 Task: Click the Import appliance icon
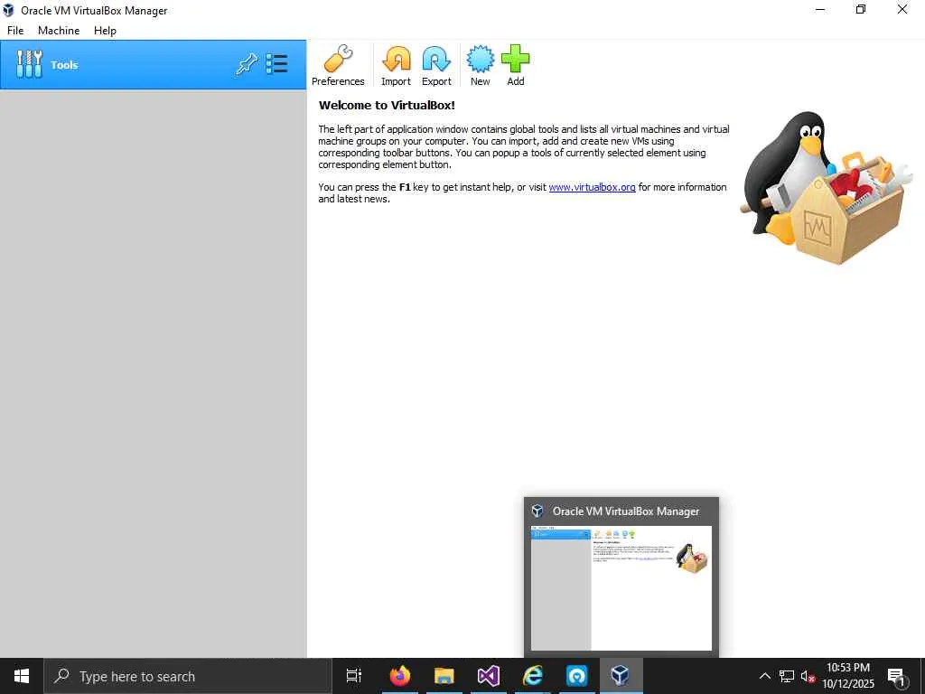(x=396, y=65)
